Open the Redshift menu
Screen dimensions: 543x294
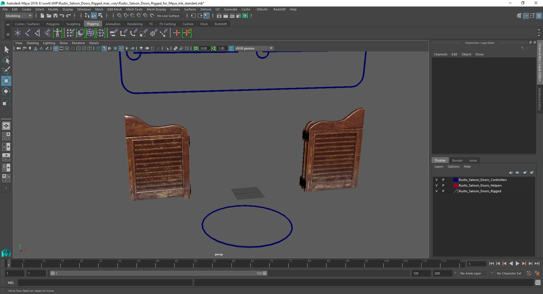tap(279, 9)
